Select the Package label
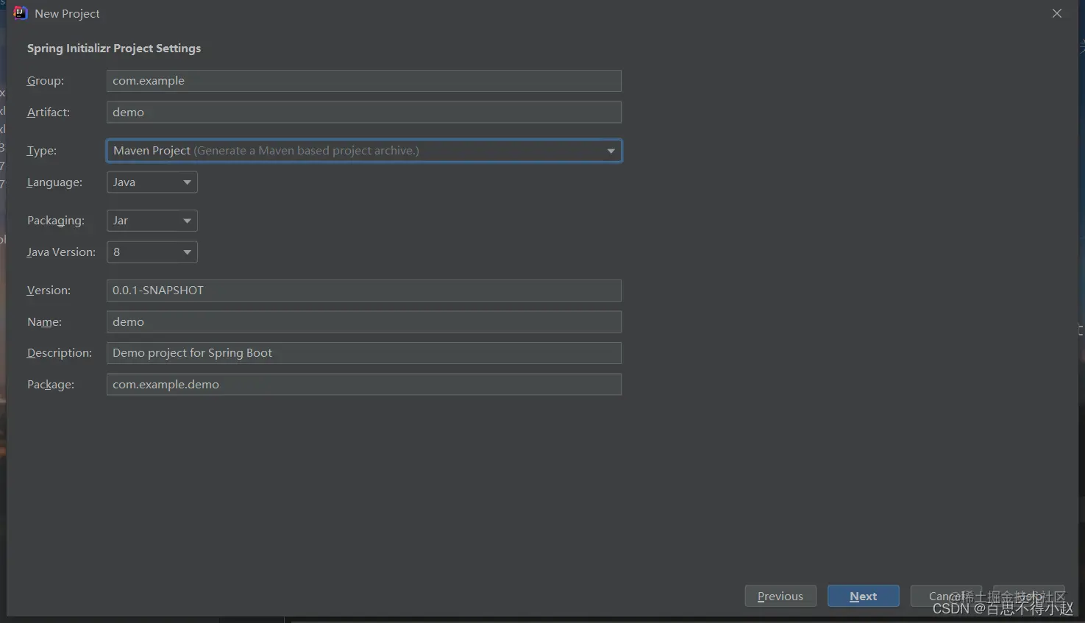This screenshot has width=1085, height=623. (x=51, y=384)
